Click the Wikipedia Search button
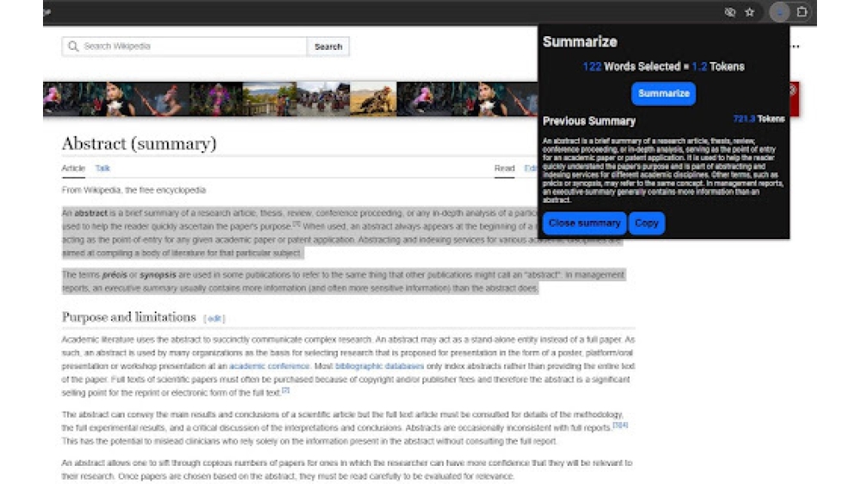This screenshot has width=860, height=484. pos(328,46)
